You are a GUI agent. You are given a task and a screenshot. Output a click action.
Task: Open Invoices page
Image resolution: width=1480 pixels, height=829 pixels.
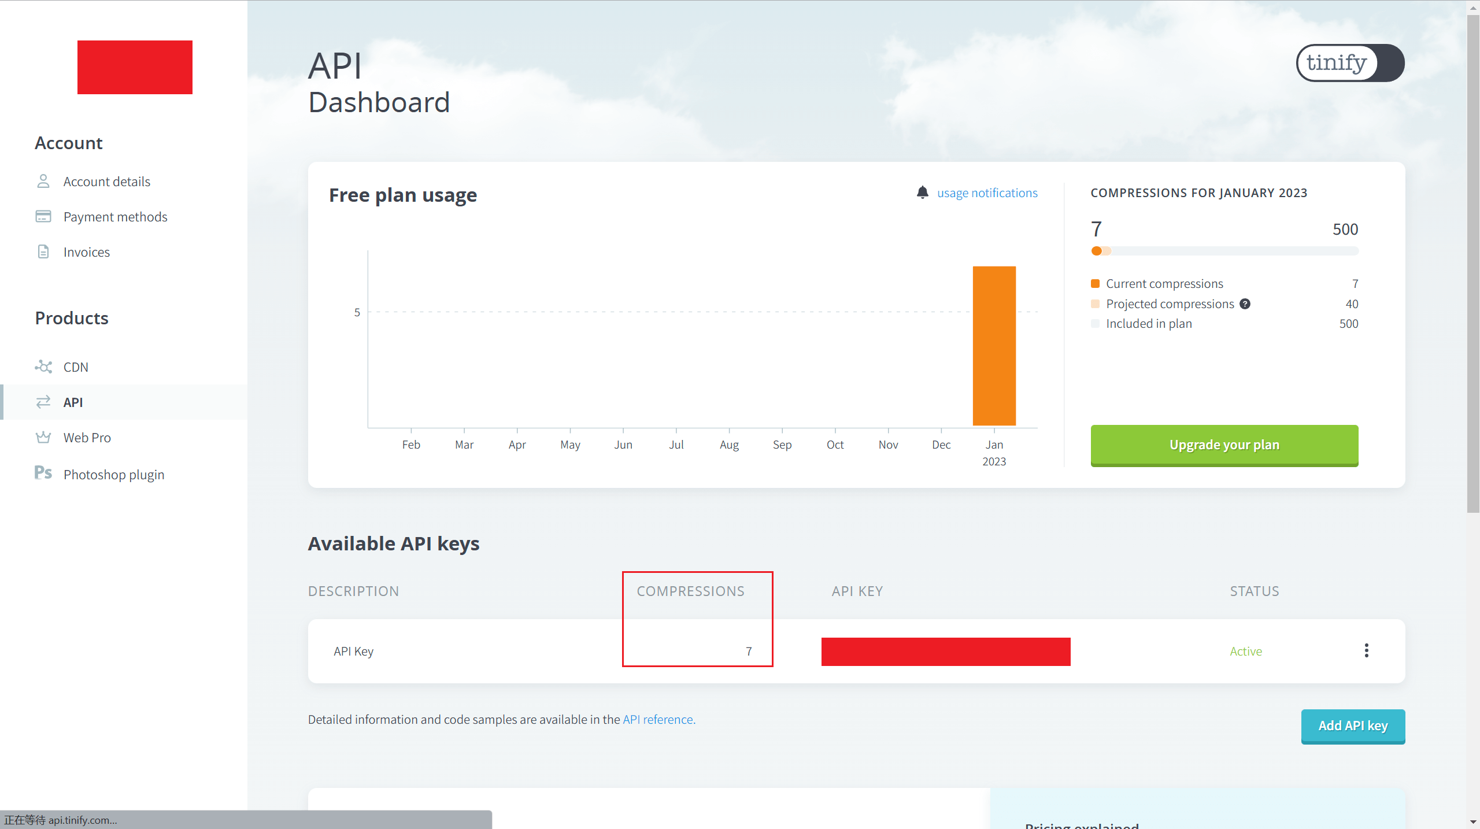click(87, 252)
